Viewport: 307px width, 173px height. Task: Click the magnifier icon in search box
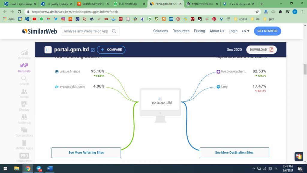[114, 31]
